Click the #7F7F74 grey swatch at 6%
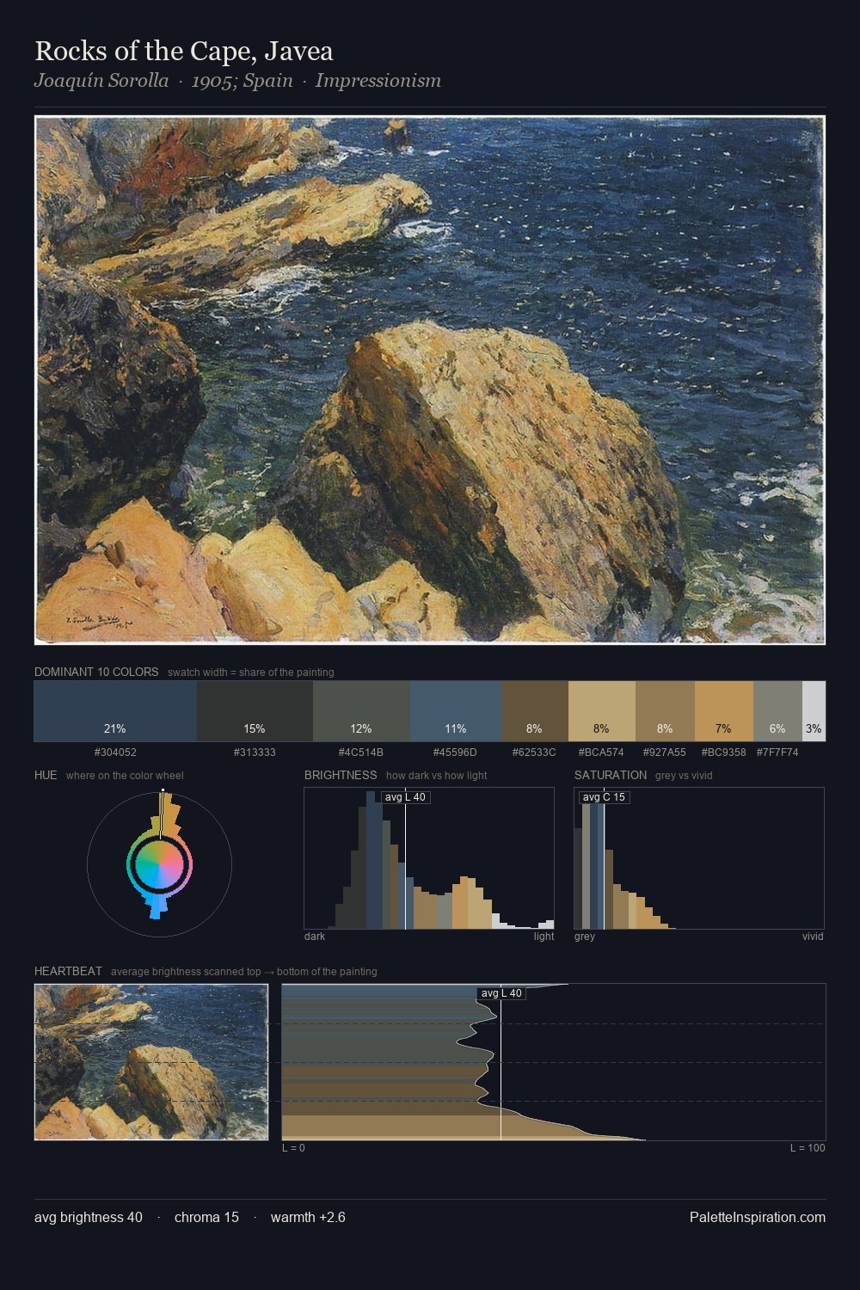The image size is (860, 1290). click(777, 711)
